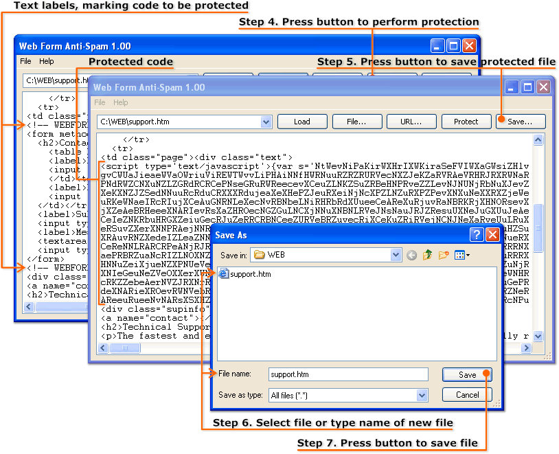Click Save in the Save As dialog
This screenshot has width=559, height=454.
(x=467, y=375)
